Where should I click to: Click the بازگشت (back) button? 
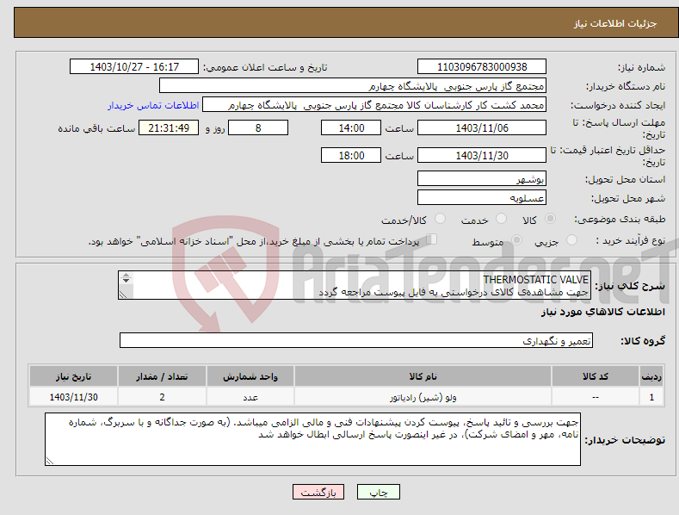pos(318,492)
